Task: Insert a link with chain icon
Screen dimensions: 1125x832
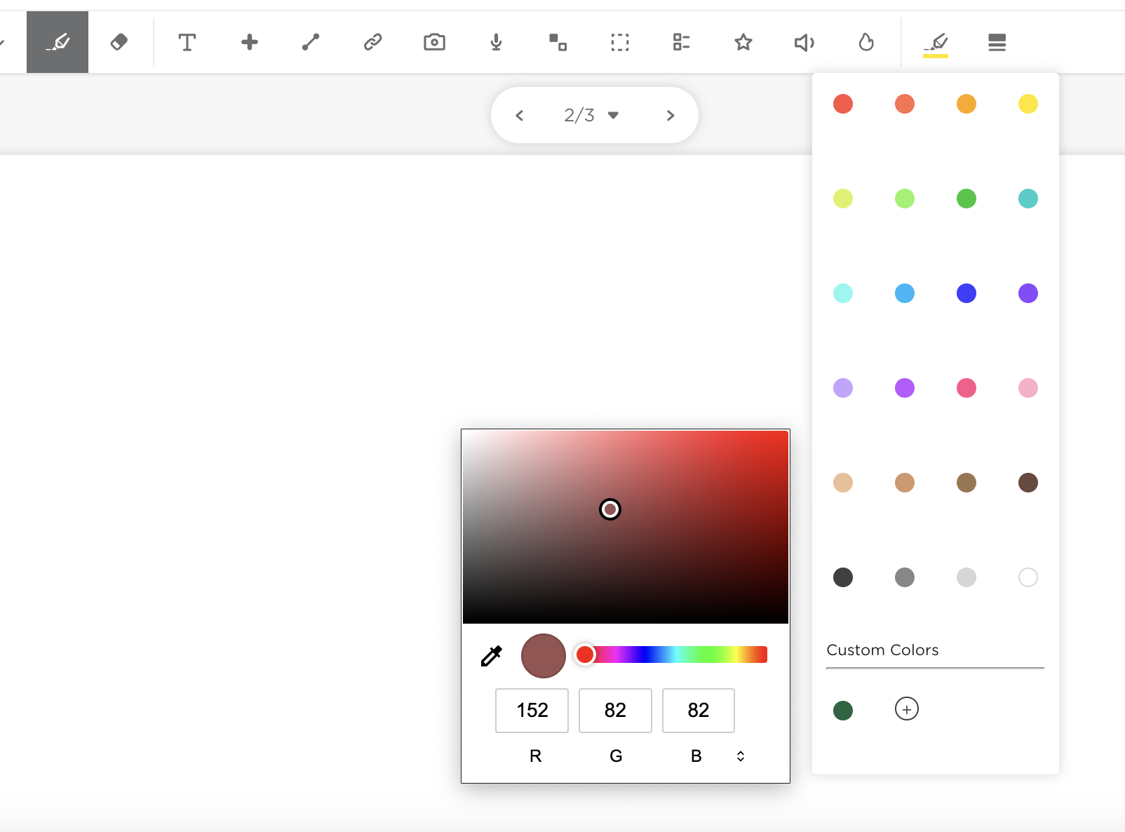Action: [372, 42]
